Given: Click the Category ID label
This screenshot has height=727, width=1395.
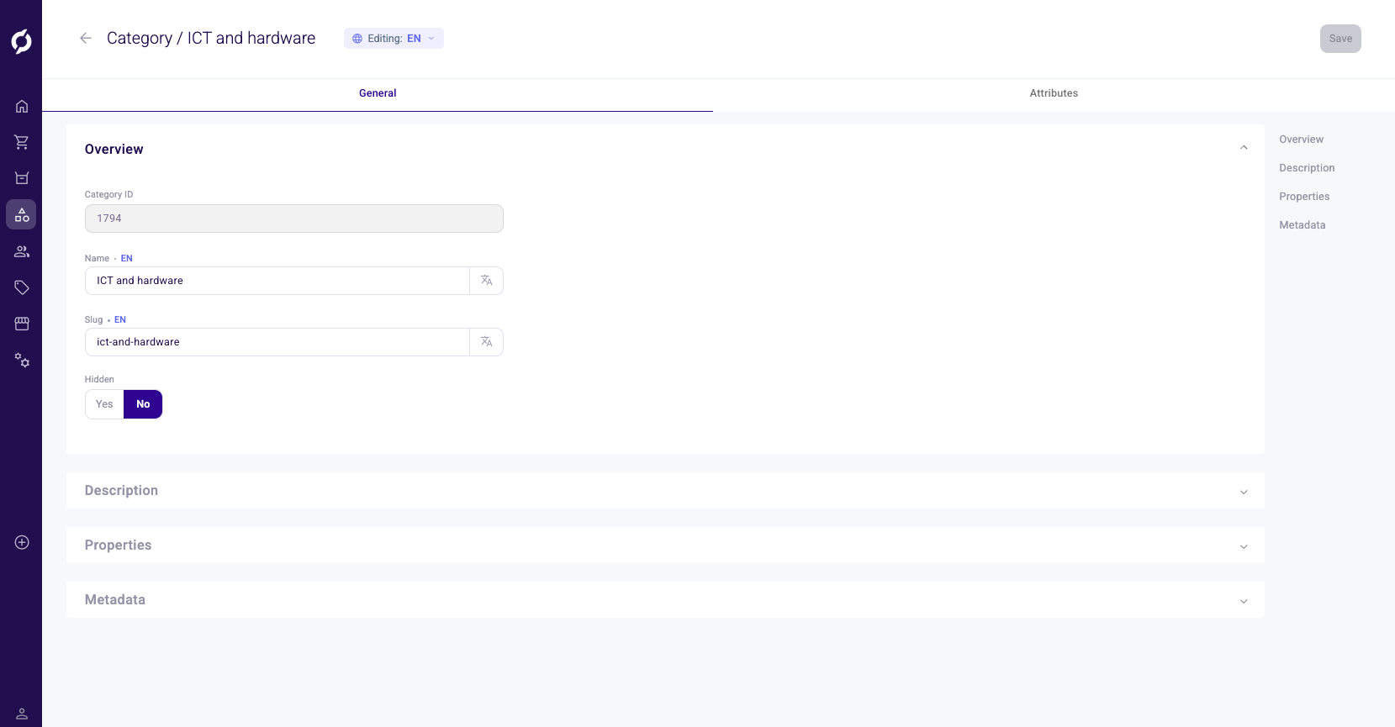Looking at the screenshot, I should pos(108,194).
